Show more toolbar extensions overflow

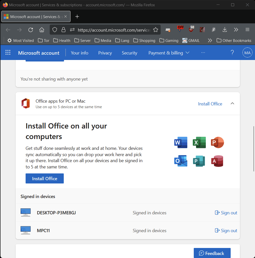point(236,30)
